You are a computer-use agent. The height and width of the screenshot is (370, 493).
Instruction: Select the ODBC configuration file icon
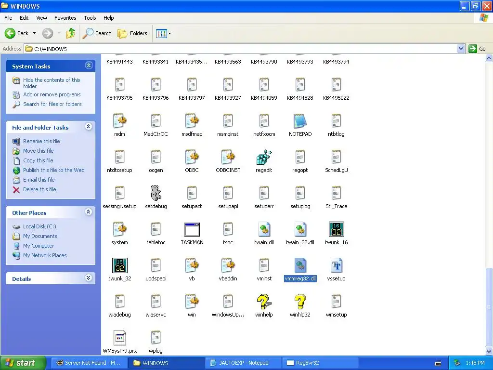192,157
